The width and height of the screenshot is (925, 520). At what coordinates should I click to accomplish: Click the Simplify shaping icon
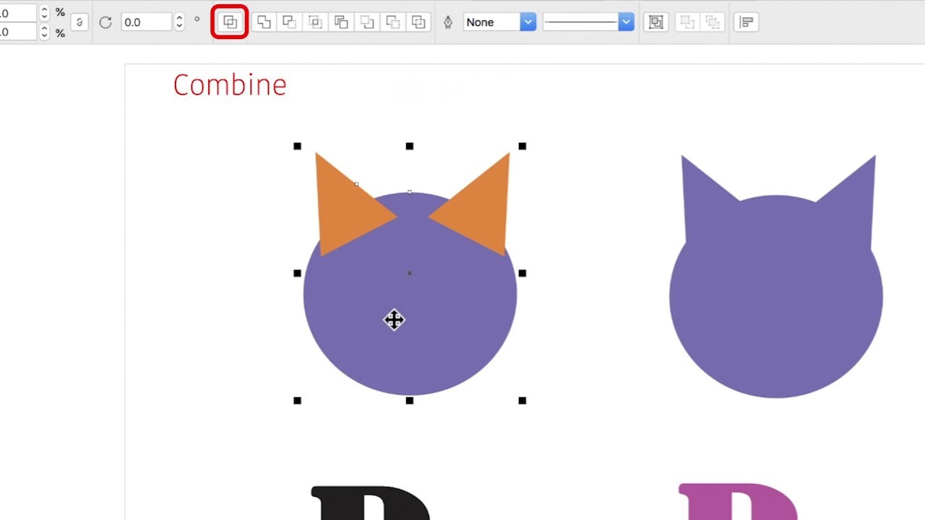[341, 22]
